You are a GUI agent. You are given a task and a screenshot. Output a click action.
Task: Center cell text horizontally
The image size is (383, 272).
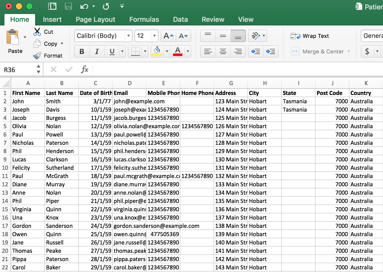(223, 51)
